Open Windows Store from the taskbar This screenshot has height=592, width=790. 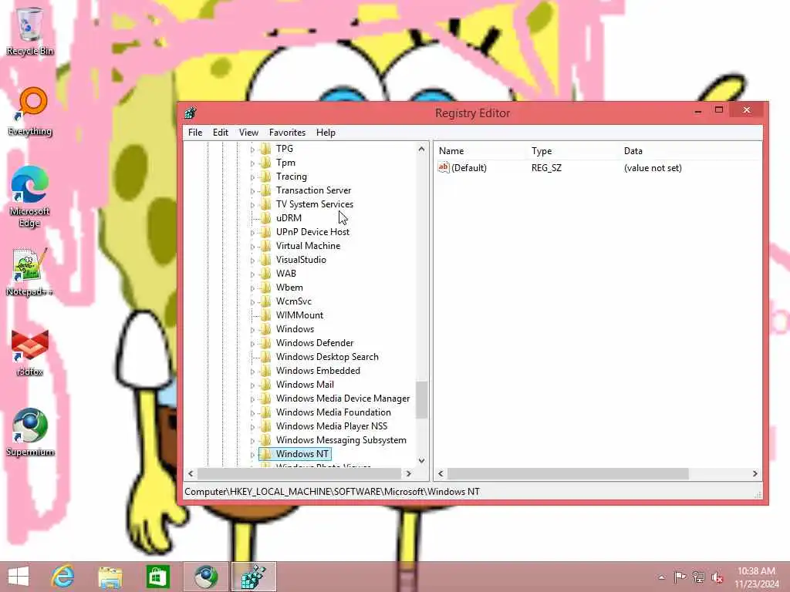pos(157,577)
